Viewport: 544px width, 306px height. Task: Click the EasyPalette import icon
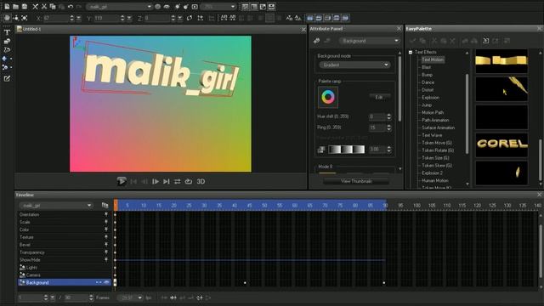485,41
